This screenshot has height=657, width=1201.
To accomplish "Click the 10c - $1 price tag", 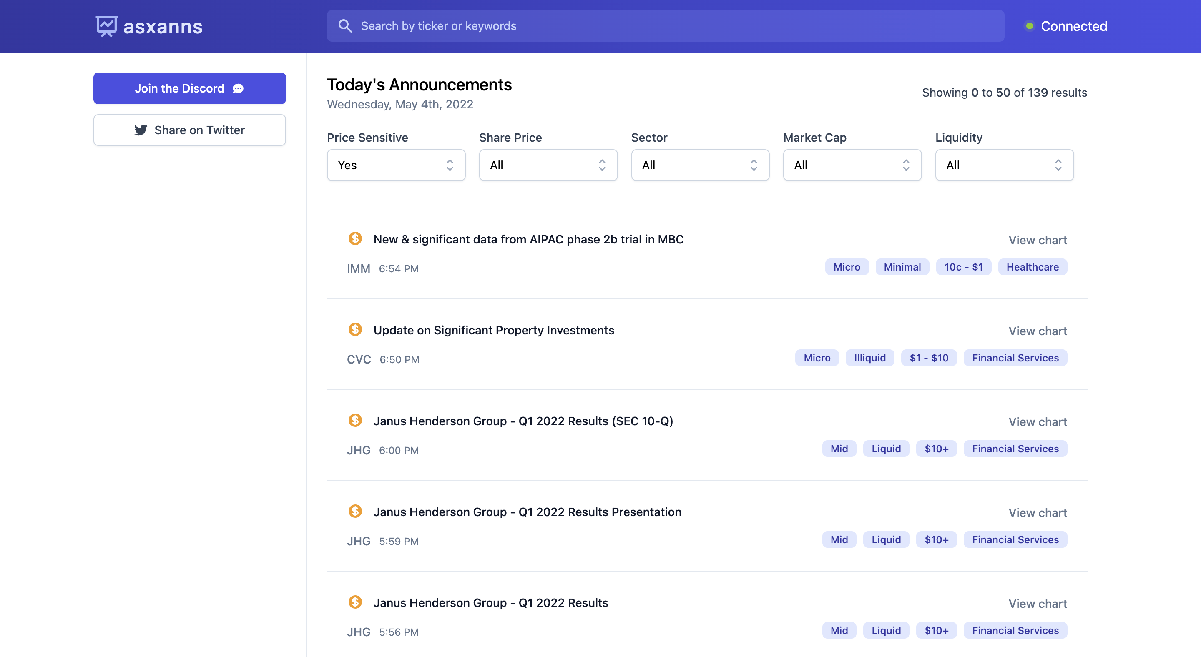I will (x=964, y=267).
